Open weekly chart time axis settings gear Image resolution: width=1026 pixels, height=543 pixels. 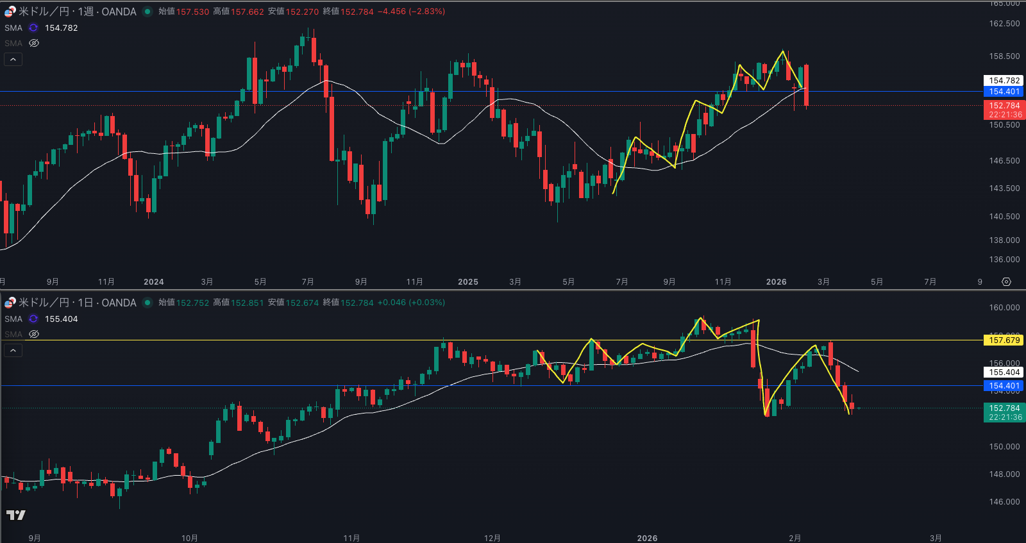pyautogui.click(x=1006, y=282)
